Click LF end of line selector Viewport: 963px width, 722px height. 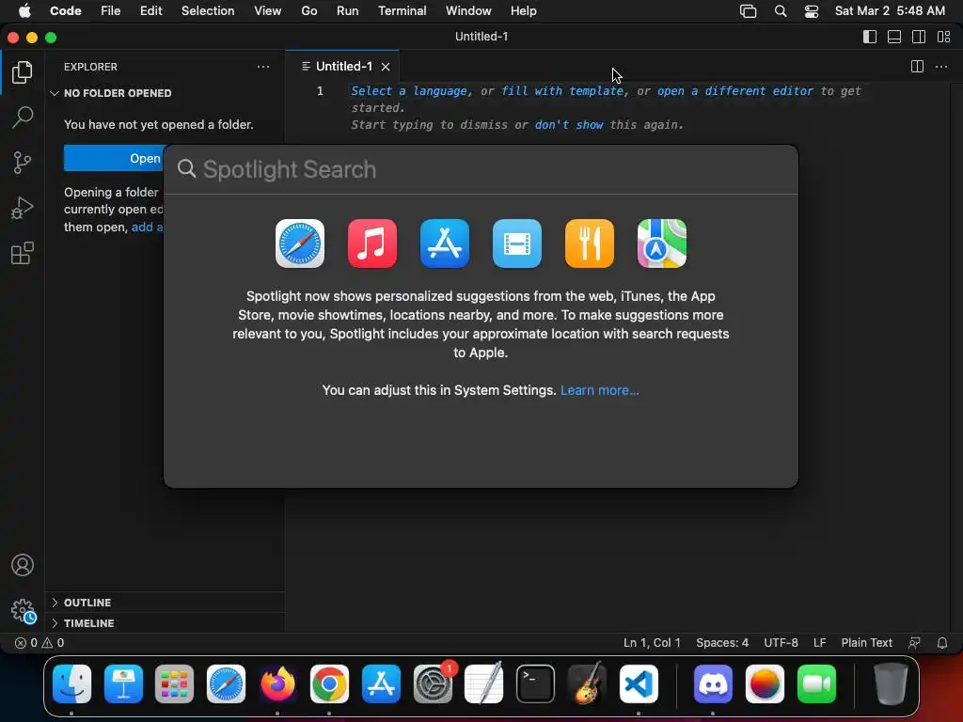[819, 643]
